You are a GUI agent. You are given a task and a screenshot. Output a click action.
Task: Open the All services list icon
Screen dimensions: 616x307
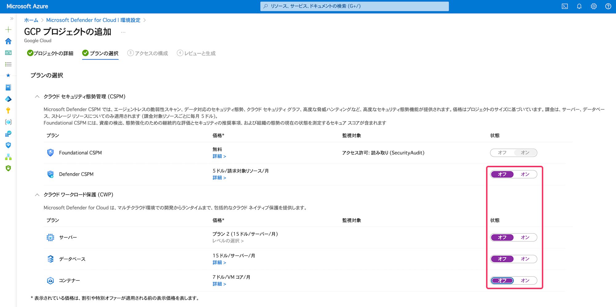(8, 64)
